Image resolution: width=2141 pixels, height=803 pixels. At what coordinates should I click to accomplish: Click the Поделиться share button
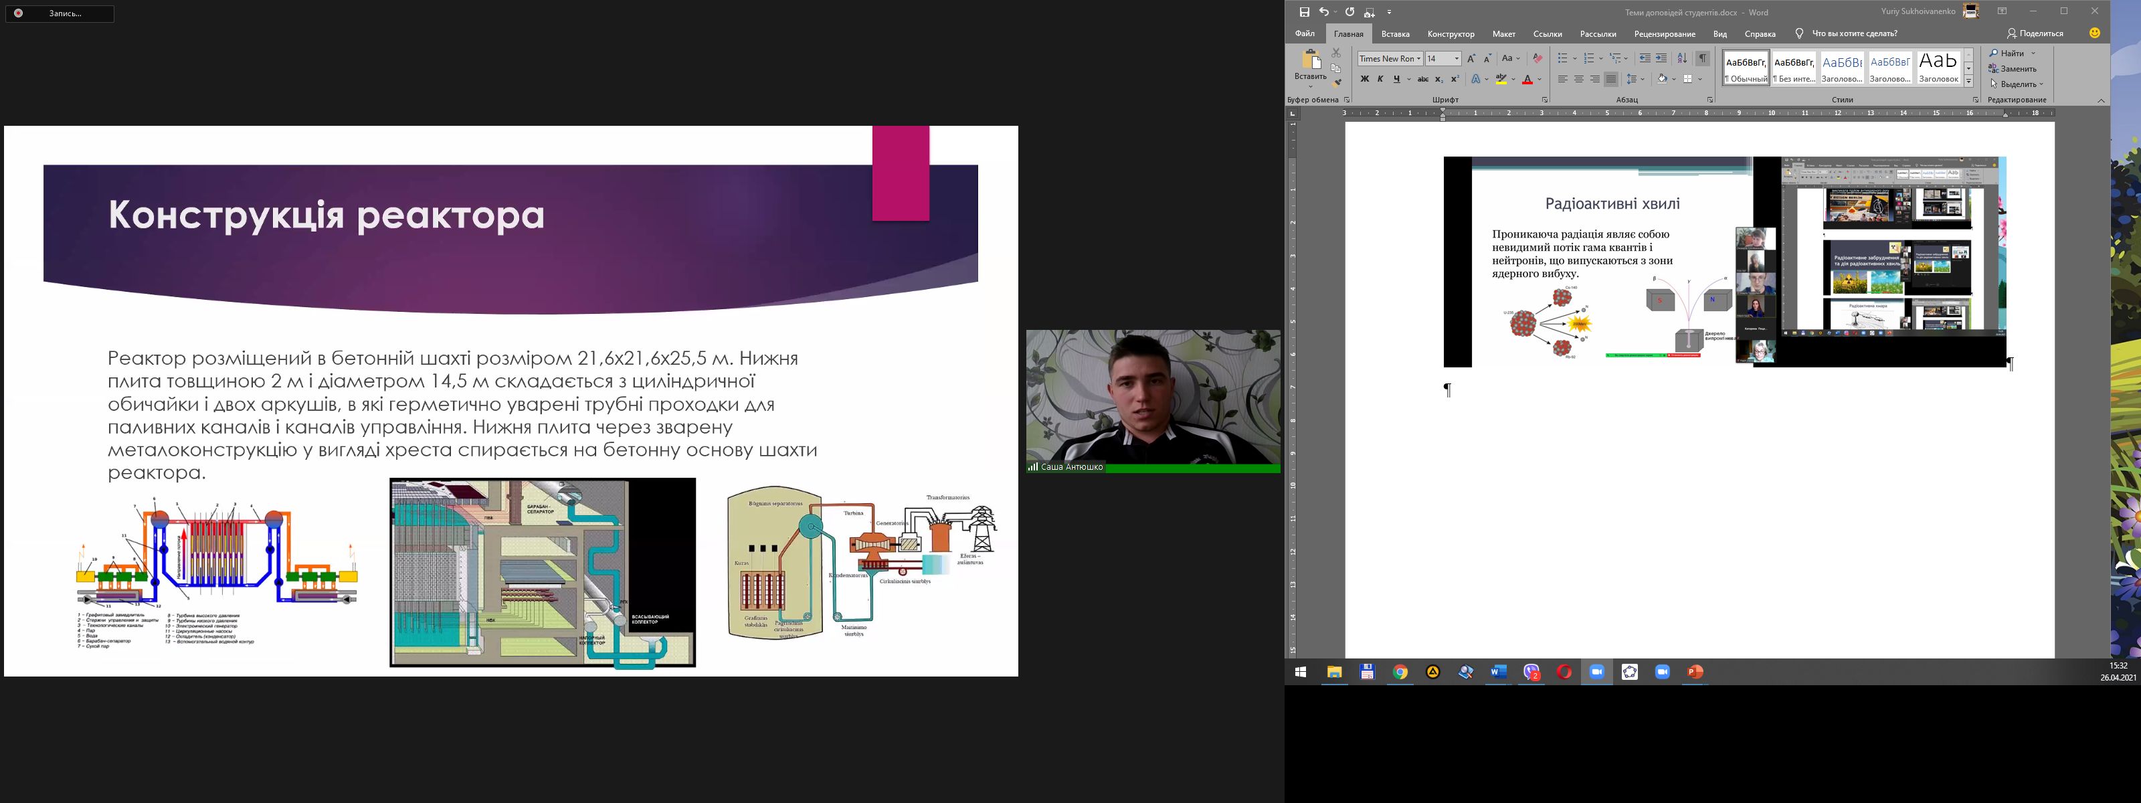2035,33
